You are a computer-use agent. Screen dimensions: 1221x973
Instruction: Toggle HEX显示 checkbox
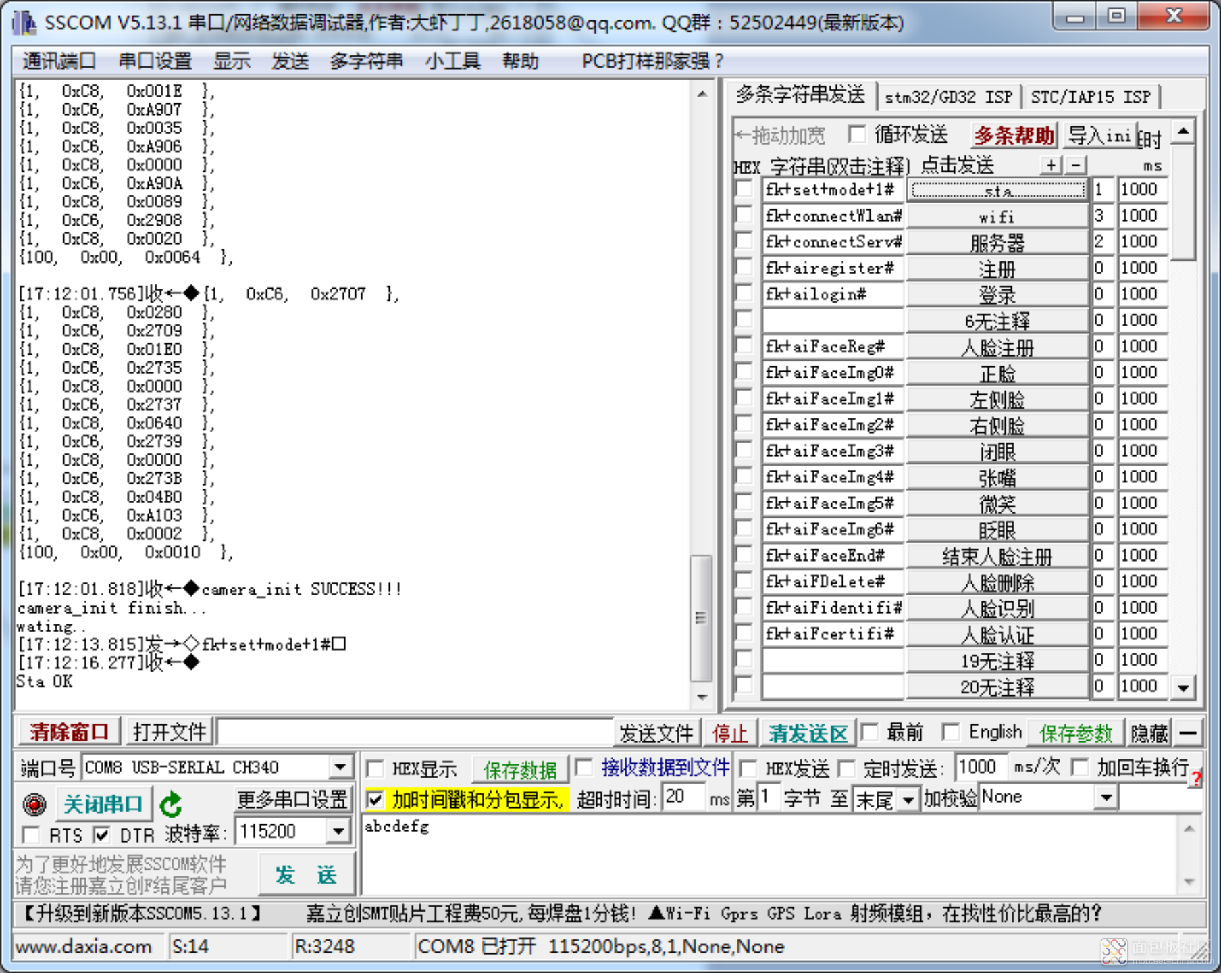pyautogui.click(x=375, y=769)
